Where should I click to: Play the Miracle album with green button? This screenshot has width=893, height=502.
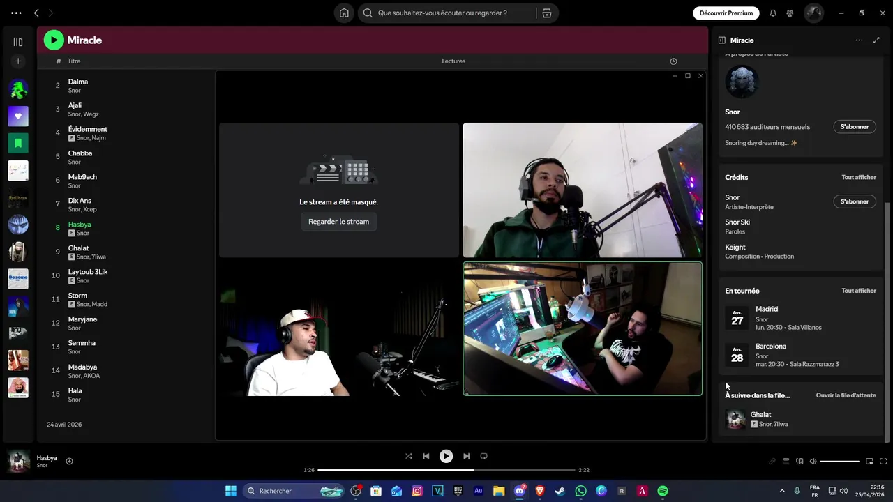coord(54,40)
